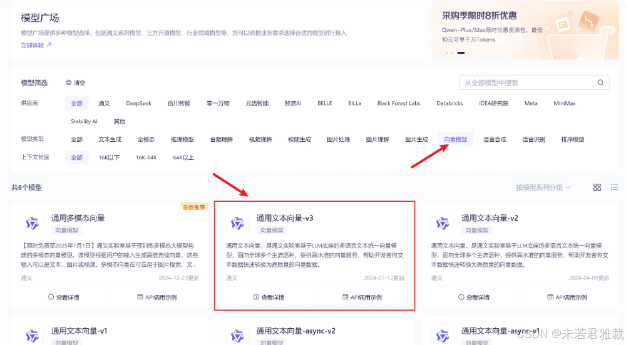This screenshot has width=626, height=345.
Task: Focus the 从全部模型中搜索 search field
Action: pos(534,82)
